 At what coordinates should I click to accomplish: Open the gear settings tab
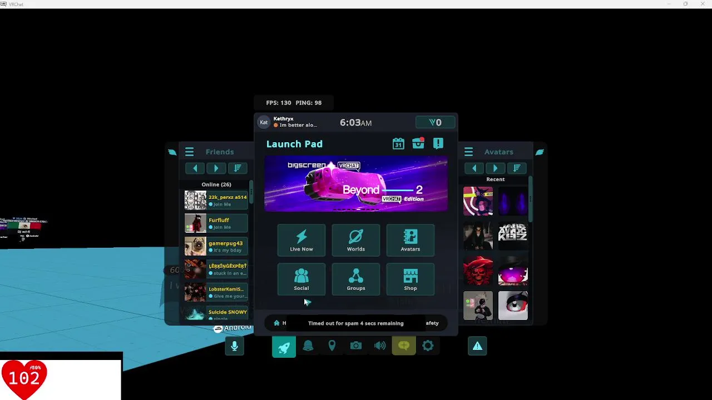(x=428, y=346)
